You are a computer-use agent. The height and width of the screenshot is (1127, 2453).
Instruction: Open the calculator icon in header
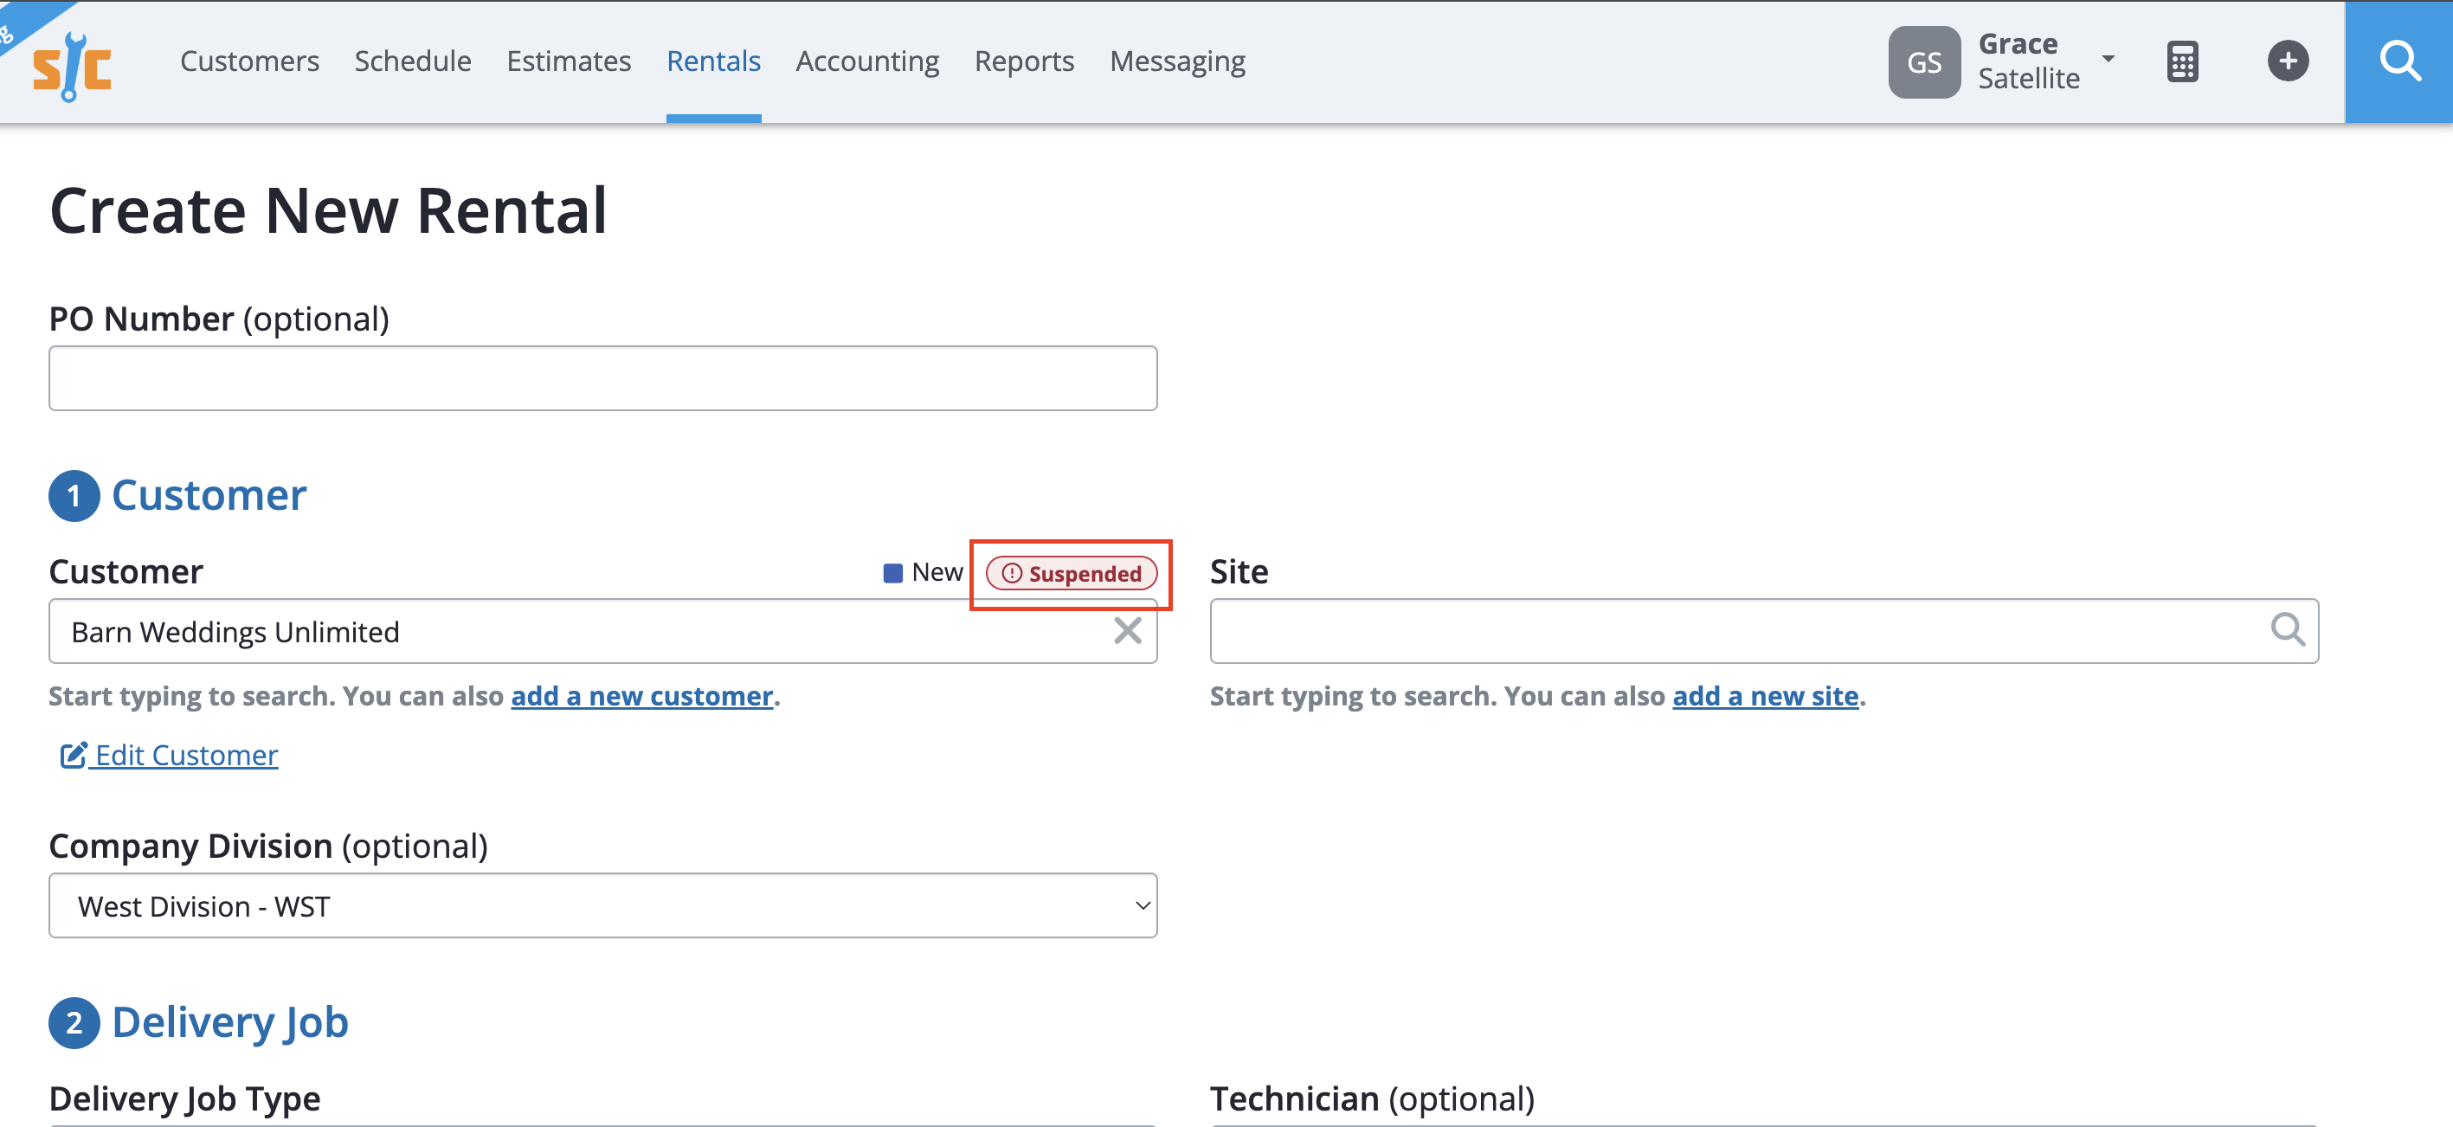pyautogui.click(x=2181, y=62)
